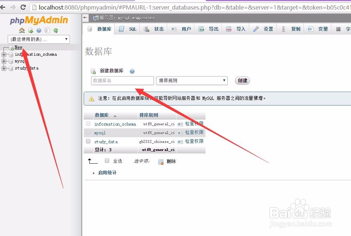Open the phpMyAdmin documentation help icon
Screen dimensions: 351x236
[x=39, y=30]
